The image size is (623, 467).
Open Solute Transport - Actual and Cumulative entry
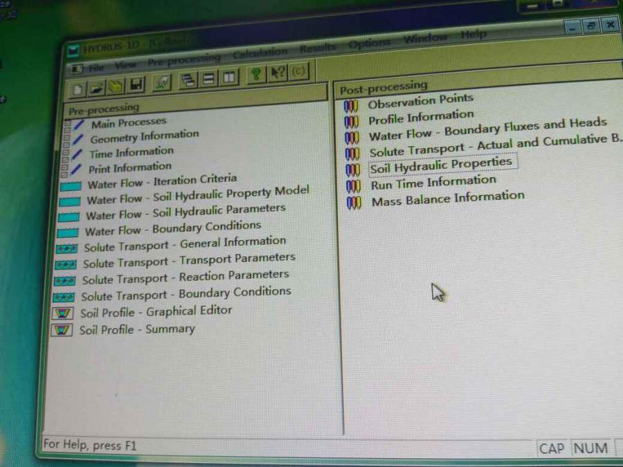pyautogui.click(x=495, y=145)
